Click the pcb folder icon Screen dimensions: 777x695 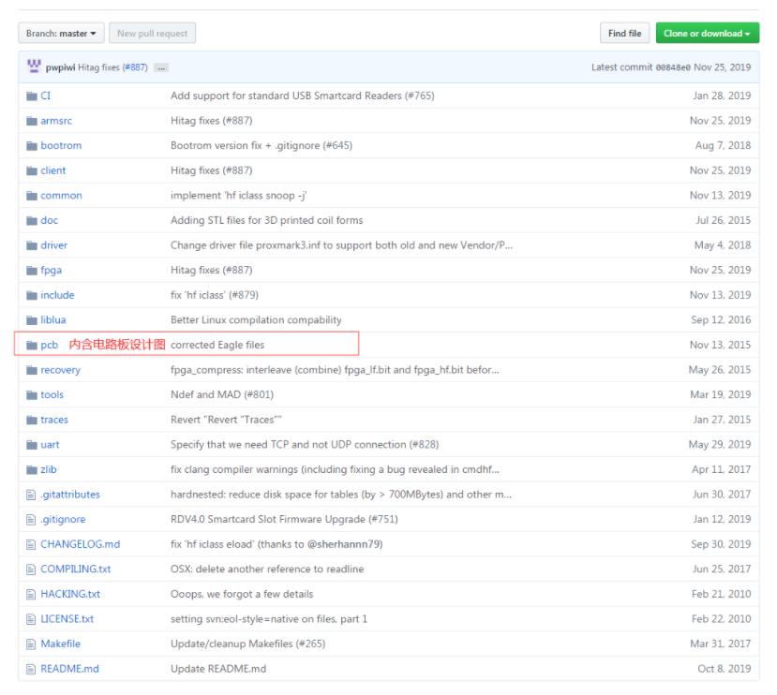(31, 345)
